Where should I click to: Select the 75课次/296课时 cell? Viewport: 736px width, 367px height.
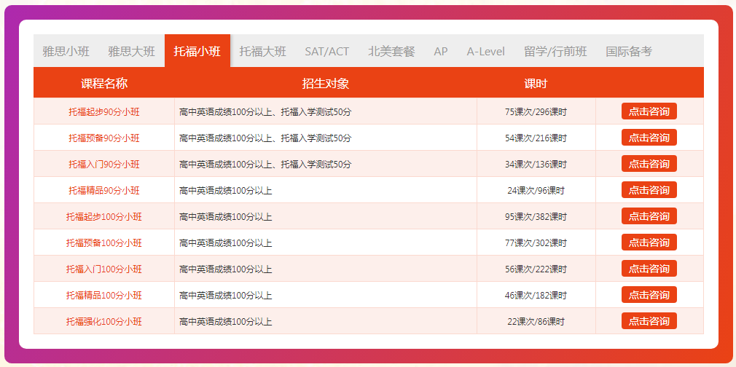coord(536,112)
